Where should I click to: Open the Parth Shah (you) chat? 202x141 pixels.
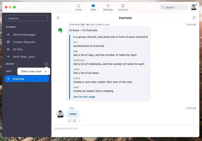27,57
